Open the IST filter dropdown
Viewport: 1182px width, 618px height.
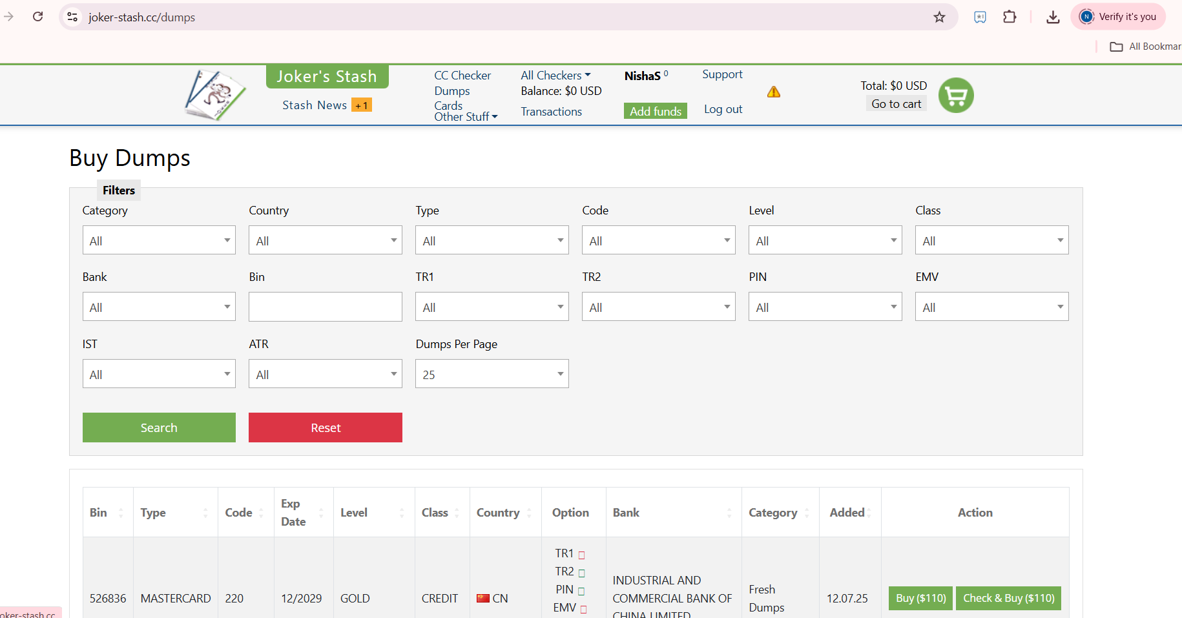tap(159, 374)
